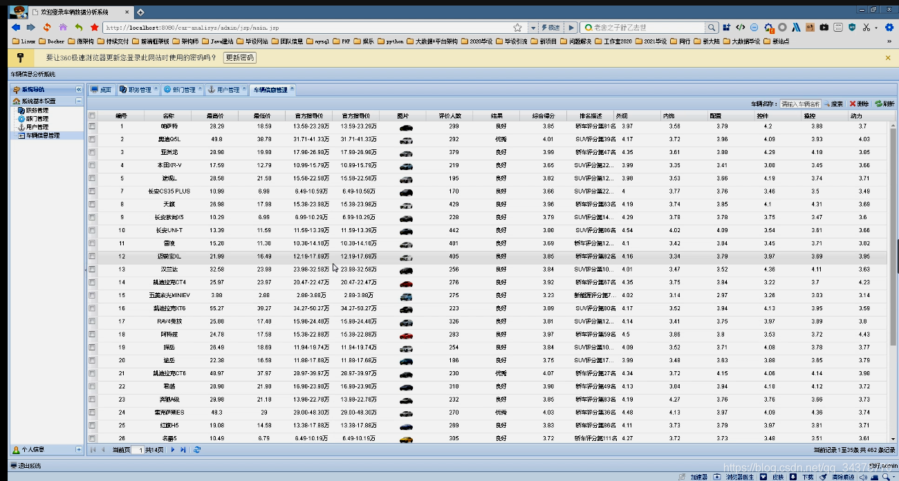Viewport: 899px width, 481px height.
Task: Check the box for row 奥迪Q5L
Action: tap(92, 140)
